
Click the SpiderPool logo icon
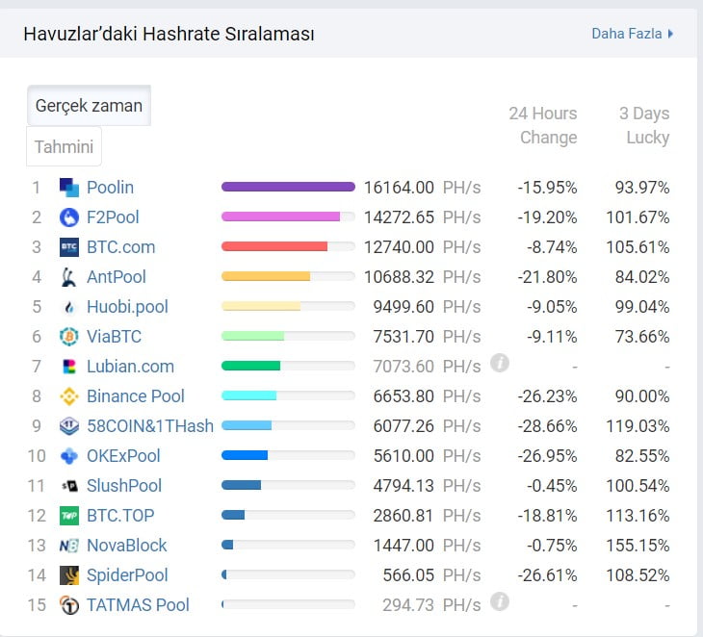tap(69, 575)
